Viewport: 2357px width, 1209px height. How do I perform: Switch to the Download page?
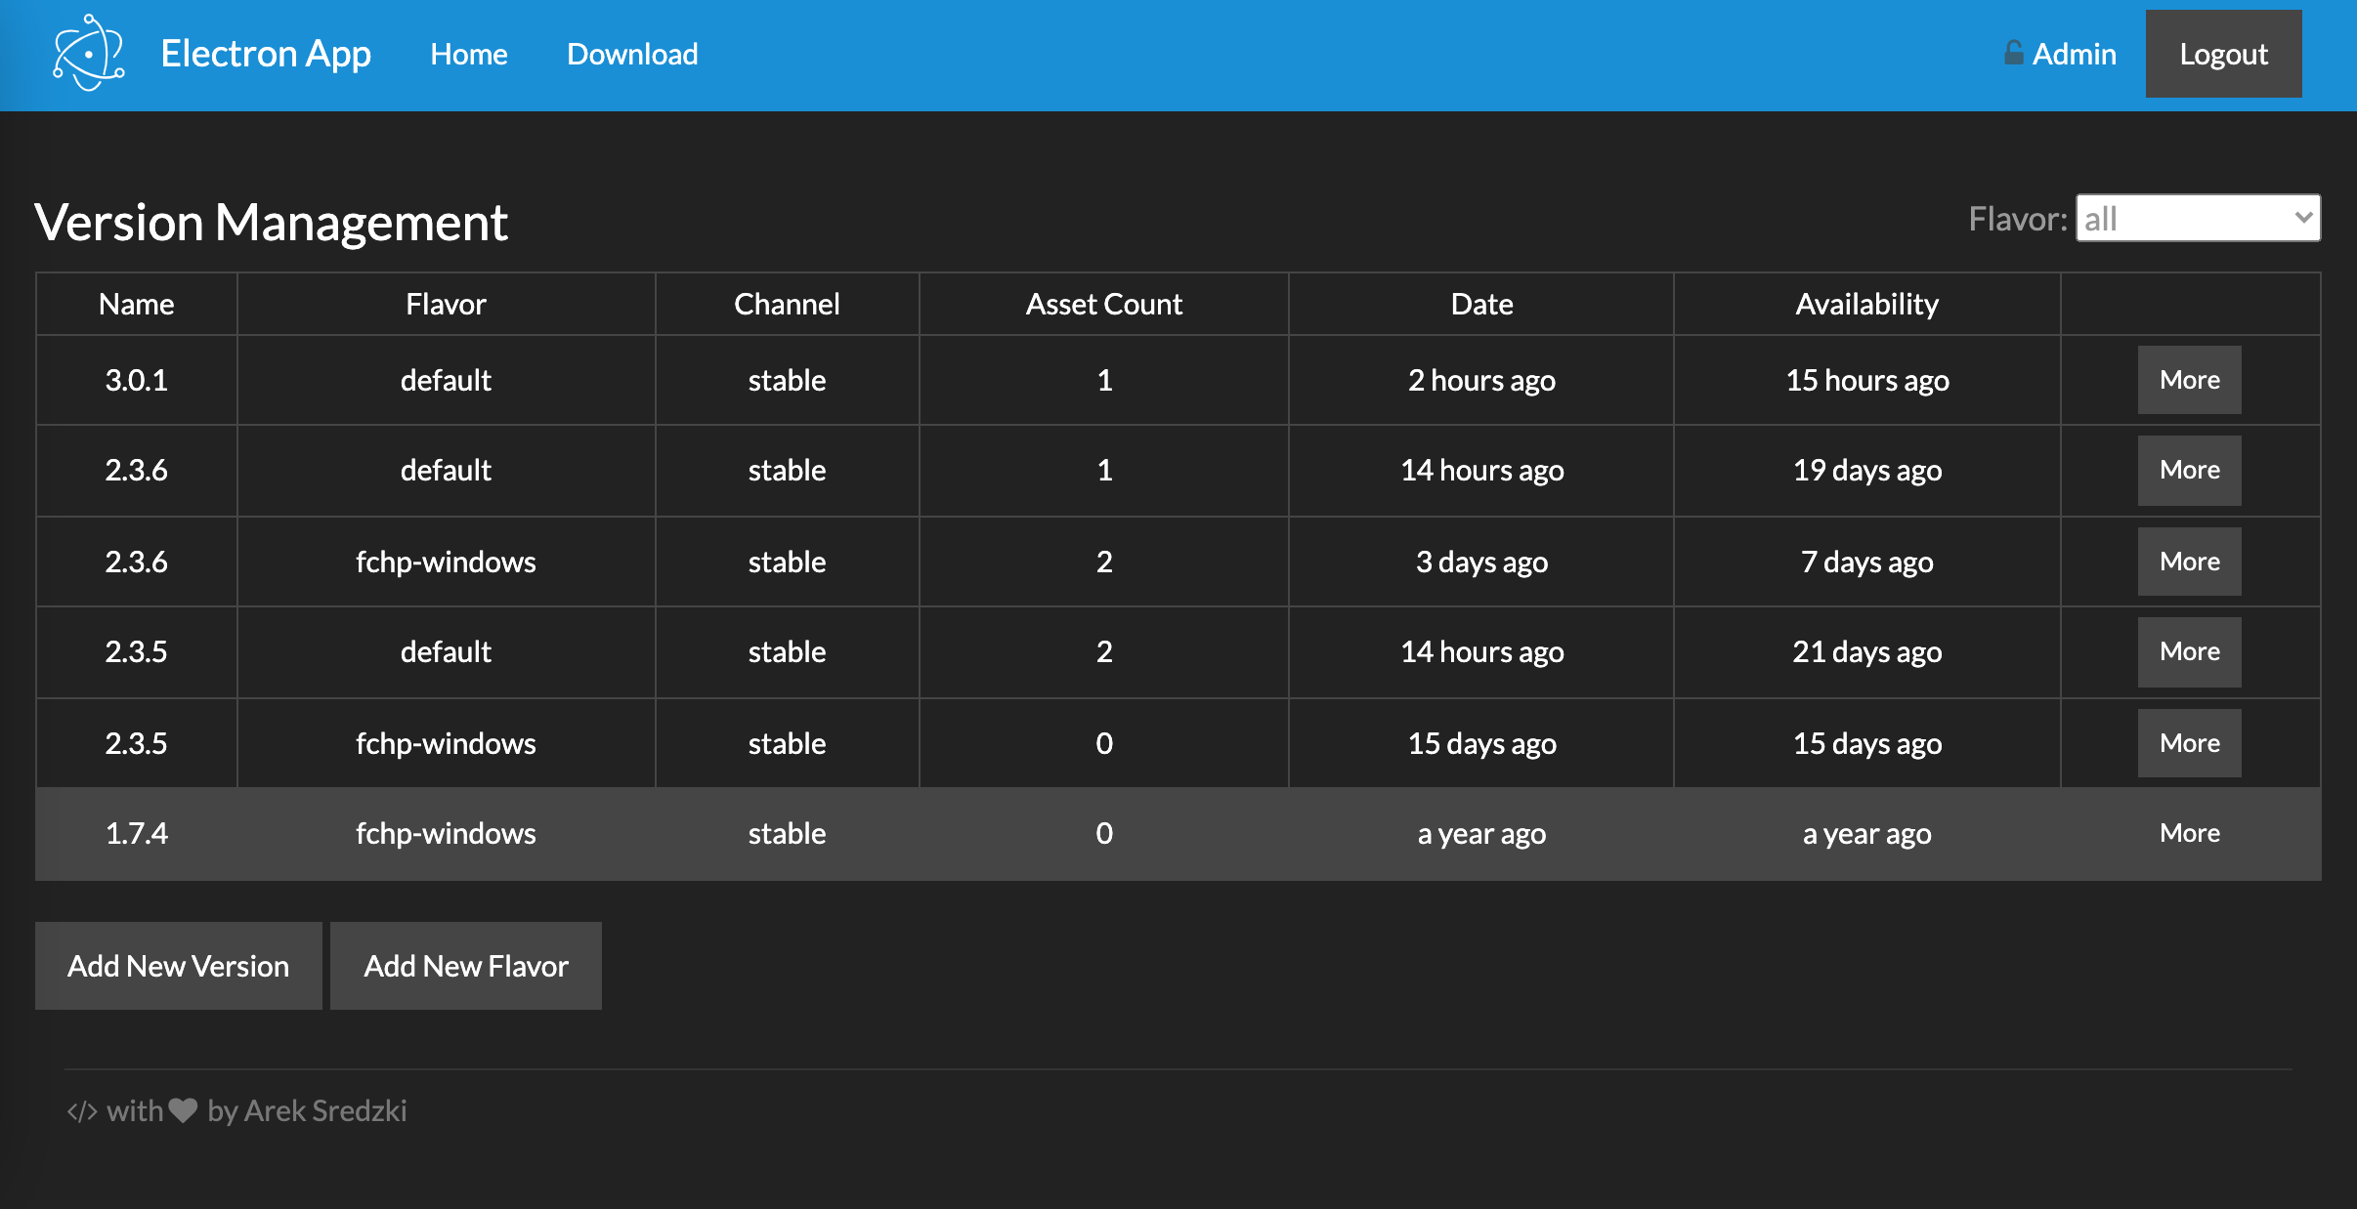tap(631, 54)
